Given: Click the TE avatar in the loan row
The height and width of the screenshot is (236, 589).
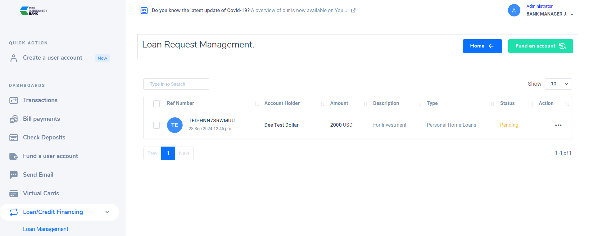Looking at the screenshot, I should click(174, 125).
